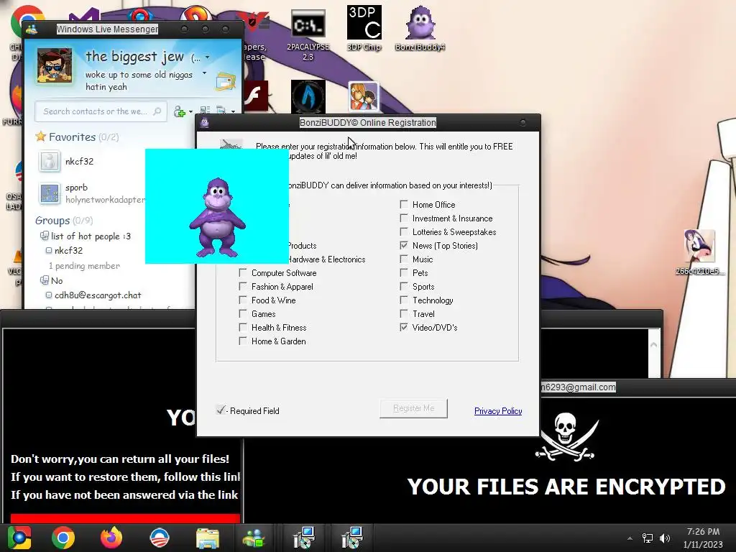736x552 pixels.
Task: Select contact cdh8u@escargot.chat
Action: [x=98, y=295]
